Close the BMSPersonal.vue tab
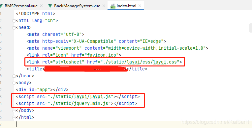The height and width of the screenshot is (128, 252). pyautogui.click(x=41, y=6)
